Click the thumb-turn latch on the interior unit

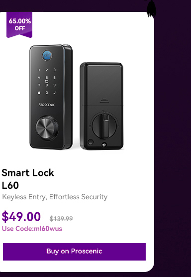coord(104,126)
